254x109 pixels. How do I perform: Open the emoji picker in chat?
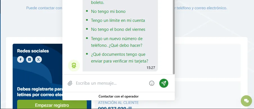(152, 83)
